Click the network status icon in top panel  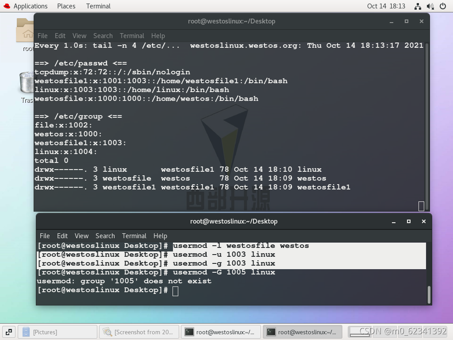point(418,6)
